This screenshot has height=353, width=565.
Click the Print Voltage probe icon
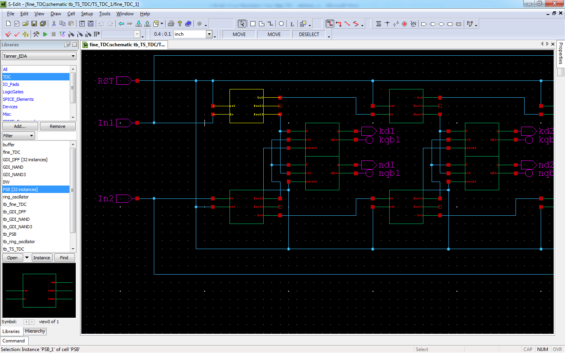click(71, 35)
